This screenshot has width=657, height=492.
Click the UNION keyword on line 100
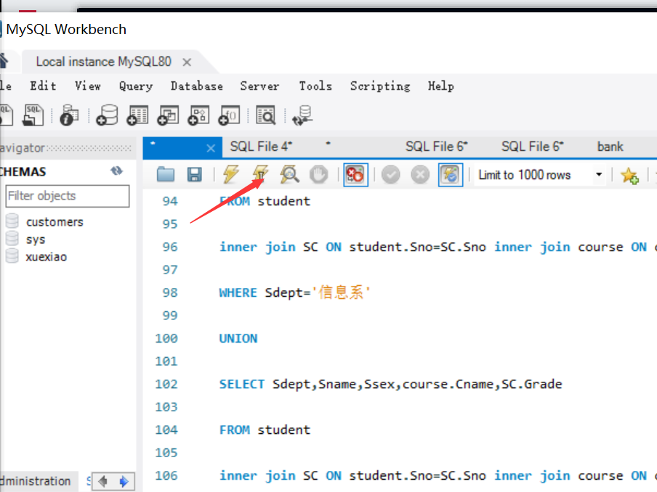[x=238, y=338]
